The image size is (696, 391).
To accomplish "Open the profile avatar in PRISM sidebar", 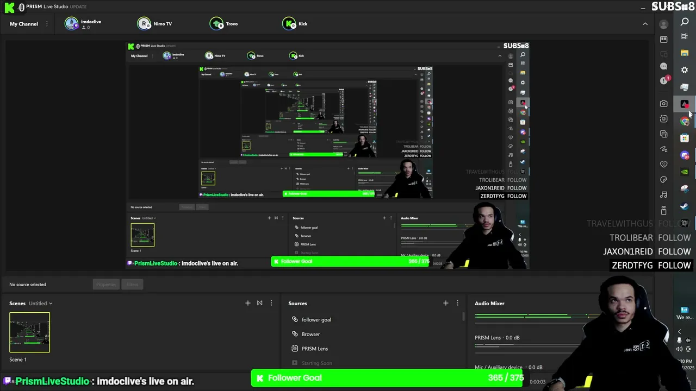I will [x=663, y=24].
